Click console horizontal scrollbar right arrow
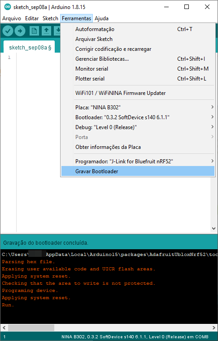 pos(214,328)
